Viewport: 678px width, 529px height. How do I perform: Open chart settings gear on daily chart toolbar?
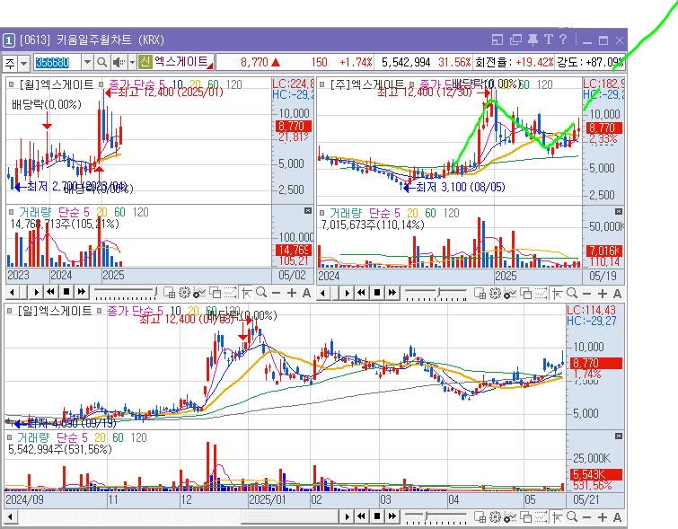(x=495, y=517)
